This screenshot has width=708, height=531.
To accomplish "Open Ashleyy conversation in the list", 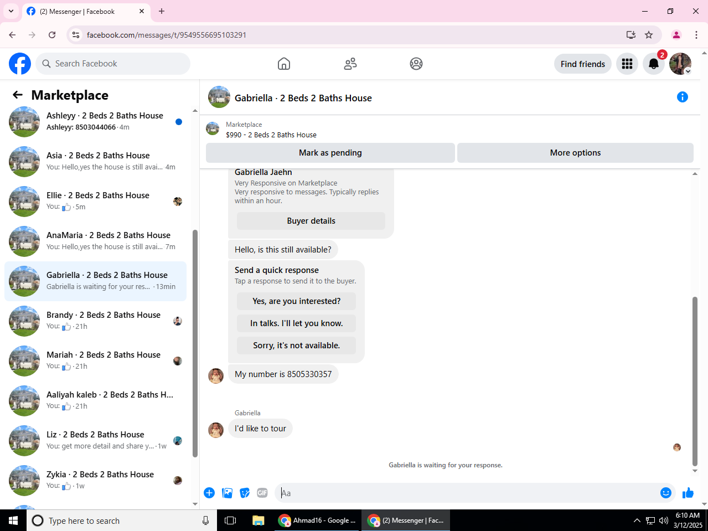I will 96,122.
